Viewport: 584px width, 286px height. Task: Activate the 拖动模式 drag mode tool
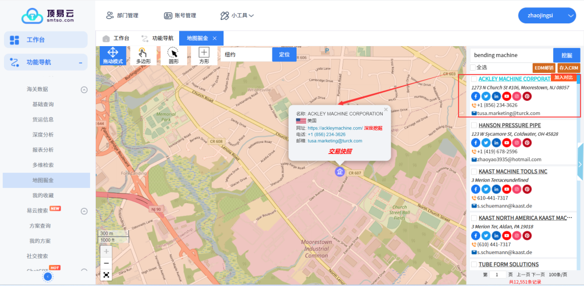113,55
